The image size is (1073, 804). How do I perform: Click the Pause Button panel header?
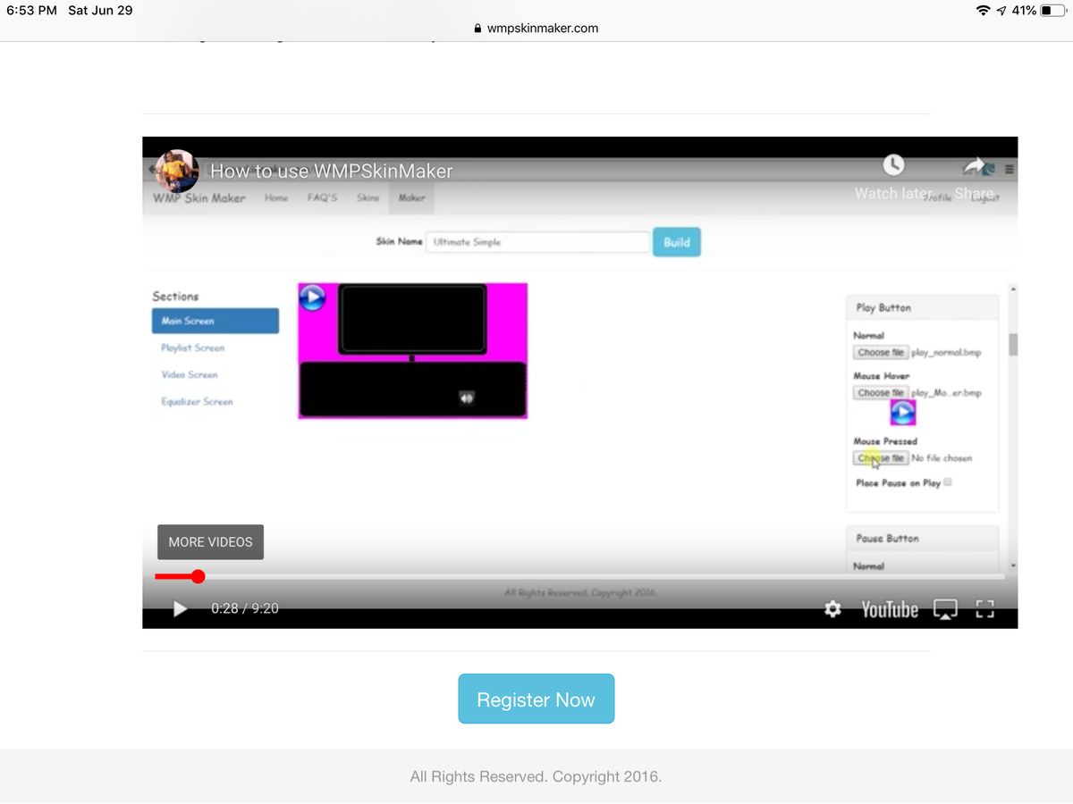pos(922,539)
